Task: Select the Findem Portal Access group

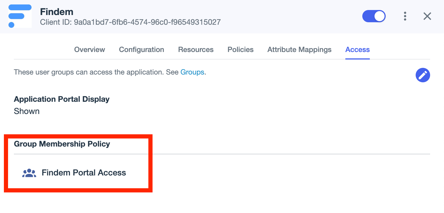Action: click(84, 173)
